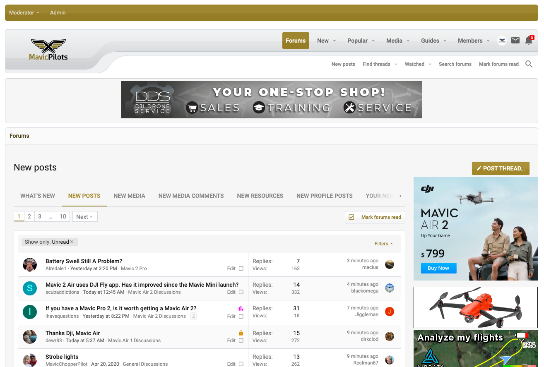Click Edit on the Battery Swell thread

231,269
